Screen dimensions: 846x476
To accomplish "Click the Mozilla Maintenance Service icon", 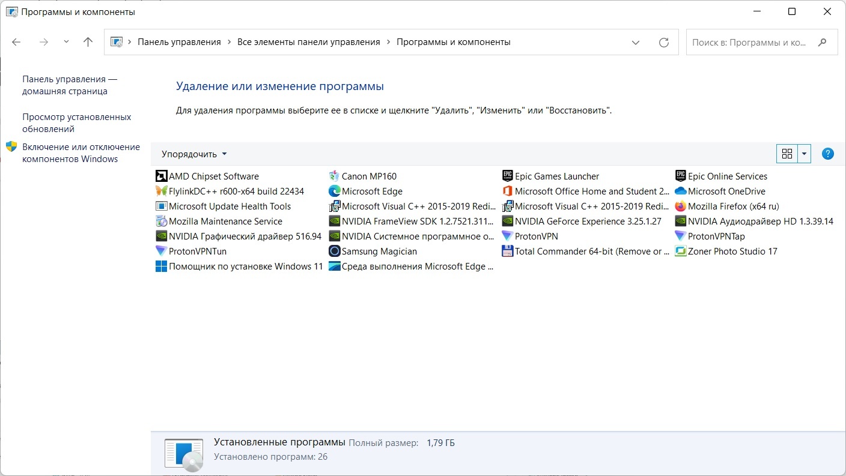I will 161,221.
